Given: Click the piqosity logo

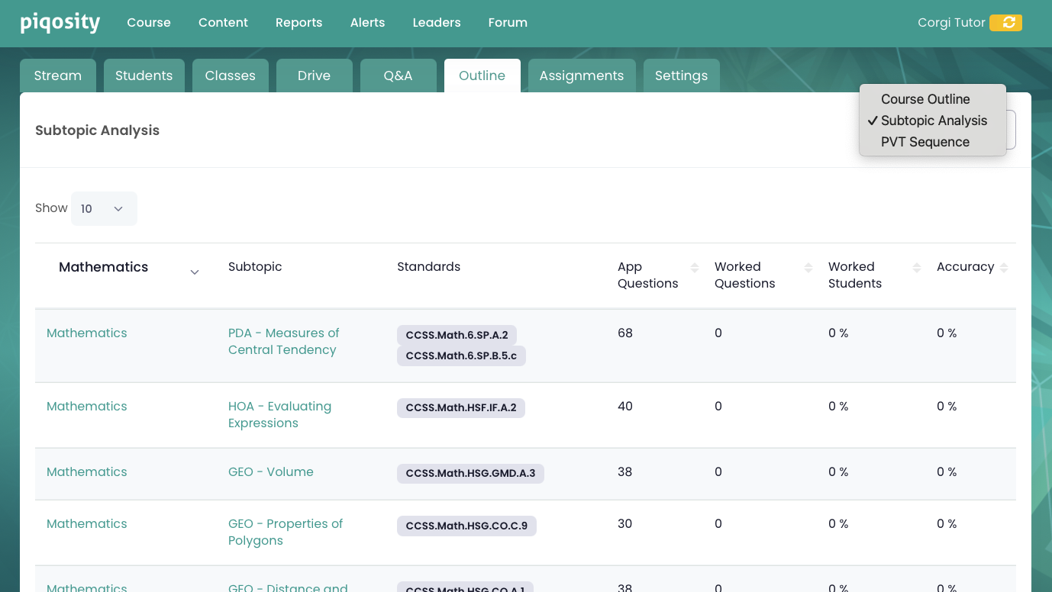Looking at the screenshot, I should pos(60,23).
